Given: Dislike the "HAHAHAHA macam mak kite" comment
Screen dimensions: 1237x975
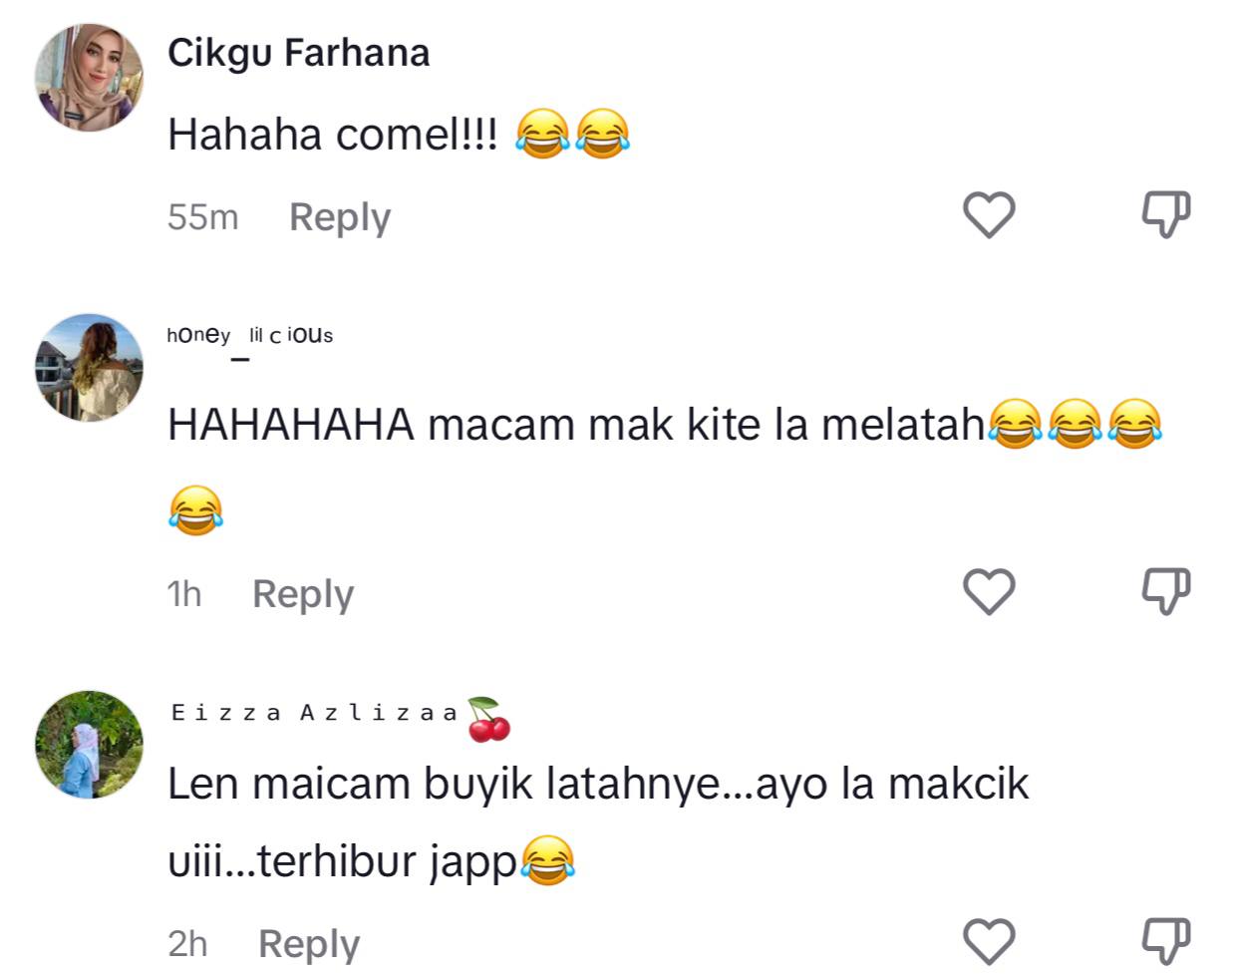Looking at the screenshot, I should click(x=1165, y=591).
